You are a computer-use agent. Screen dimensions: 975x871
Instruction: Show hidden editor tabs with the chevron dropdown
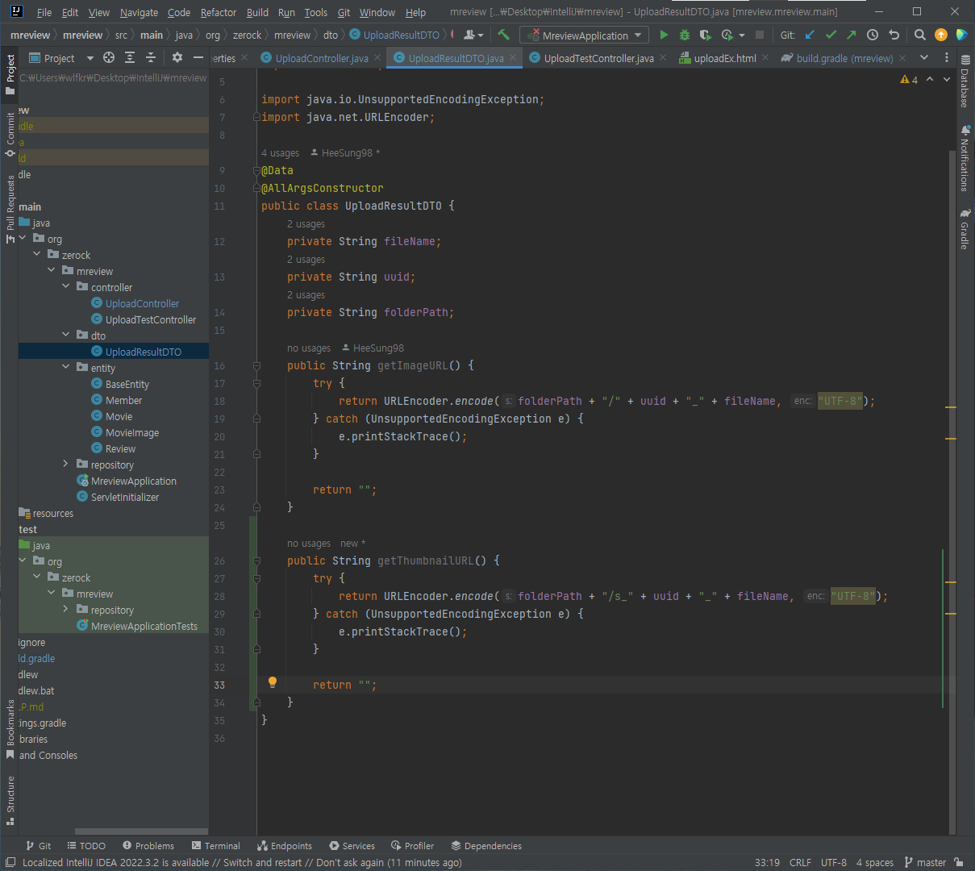pos(924,58)
